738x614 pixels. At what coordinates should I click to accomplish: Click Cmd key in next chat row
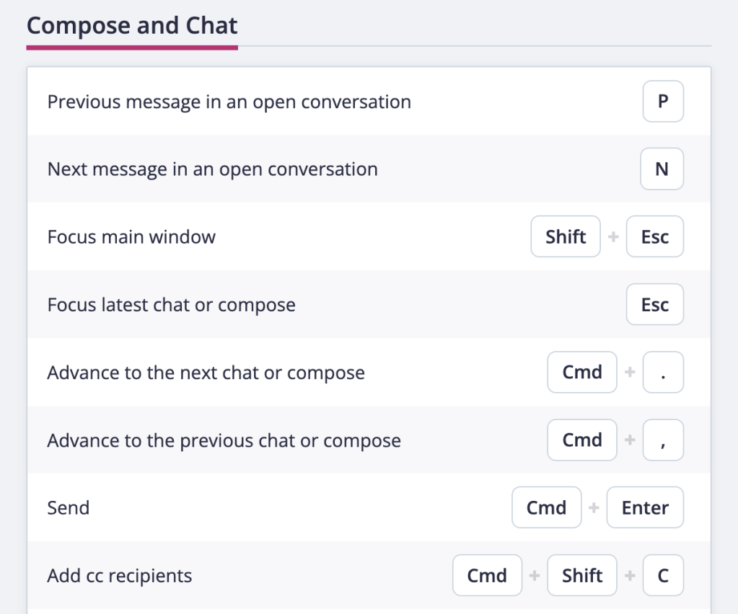[x=582, y=373]
